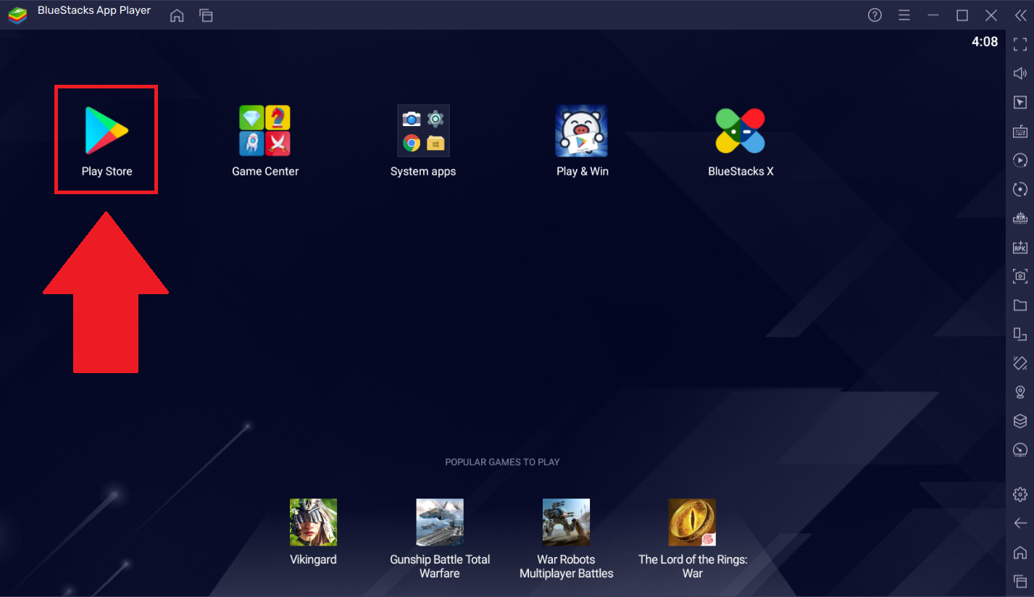Click the recent apps icon at the sidebar bottom
Viewport: 1034px width, 597px height.
1020,581
